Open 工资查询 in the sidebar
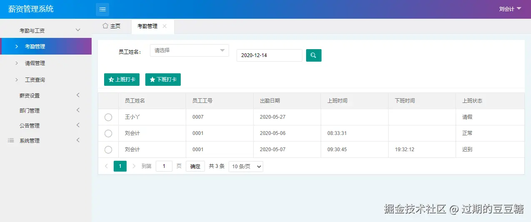 [46, 80]
